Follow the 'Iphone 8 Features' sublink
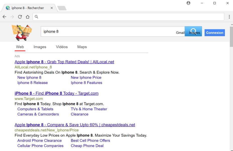The image size is (233, 151). tap(86, 83)
